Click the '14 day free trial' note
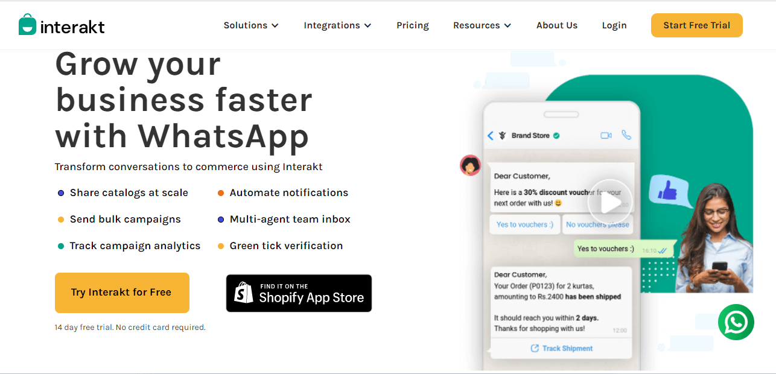The width and height of the screenshot is (776, 374). 130,328
